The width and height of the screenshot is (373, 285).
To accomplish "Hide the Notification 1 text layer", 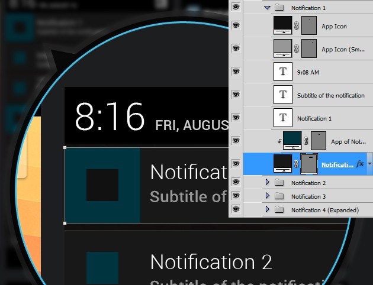I will click(236, 117).
